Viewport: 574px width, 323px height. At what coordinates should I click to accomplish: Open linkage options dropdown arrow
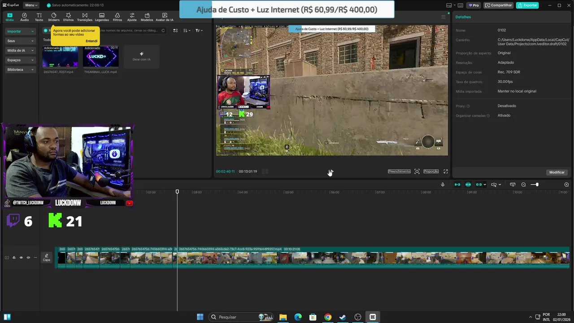click(485, 185)
